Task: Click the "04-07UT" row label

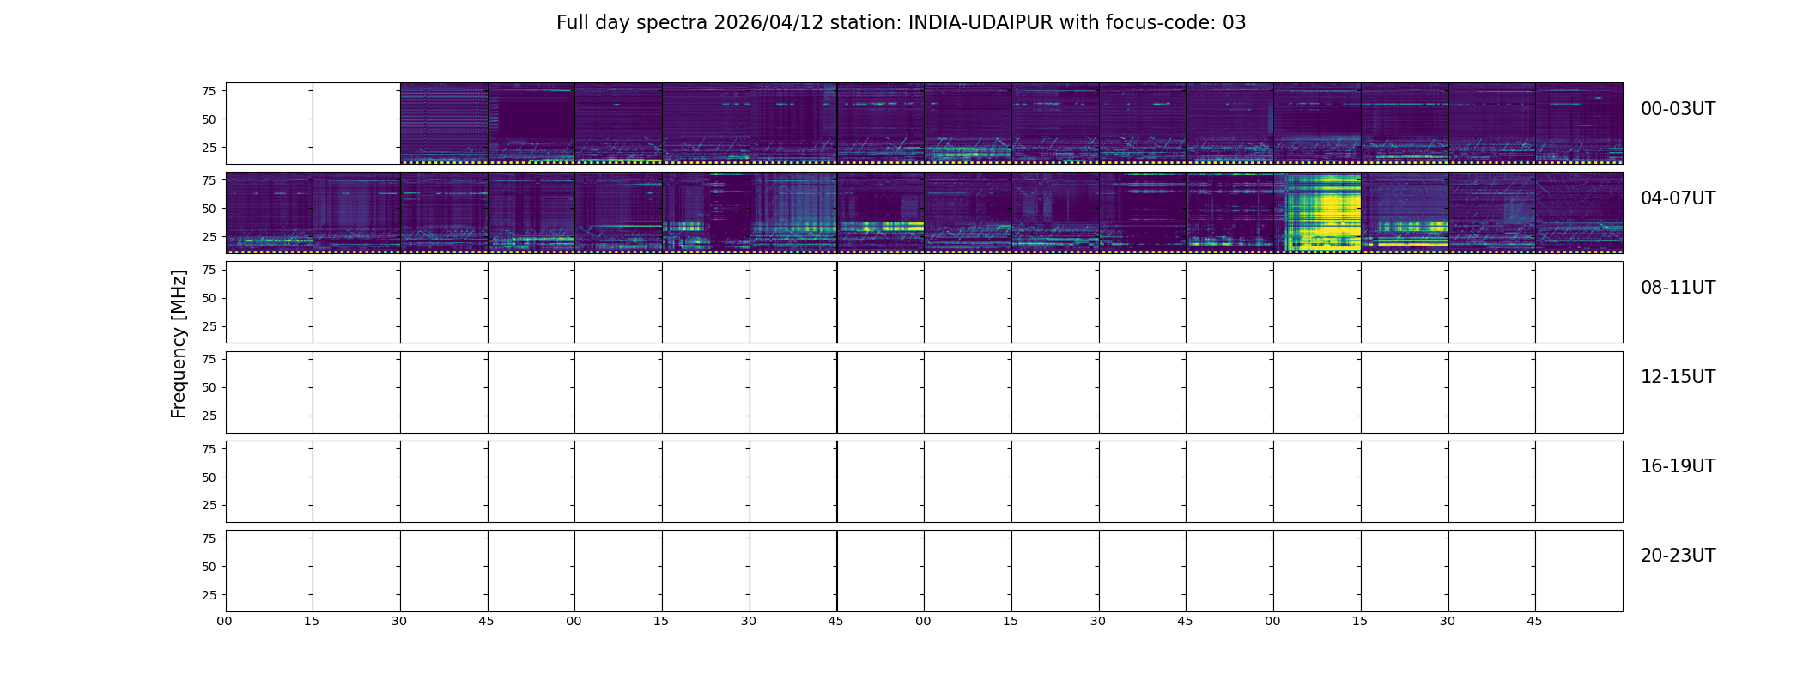Action: (x=1678, y=198)
